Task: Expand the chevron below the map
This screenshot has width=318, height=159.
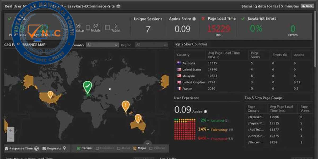Action: tap(148, 143)
